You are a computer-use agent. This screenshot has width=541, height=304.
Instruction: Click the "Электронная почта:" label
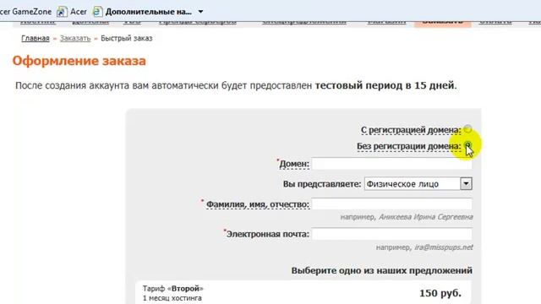[267, 234]
